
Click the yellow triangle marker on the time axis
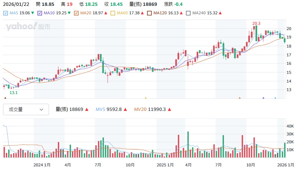146,98
